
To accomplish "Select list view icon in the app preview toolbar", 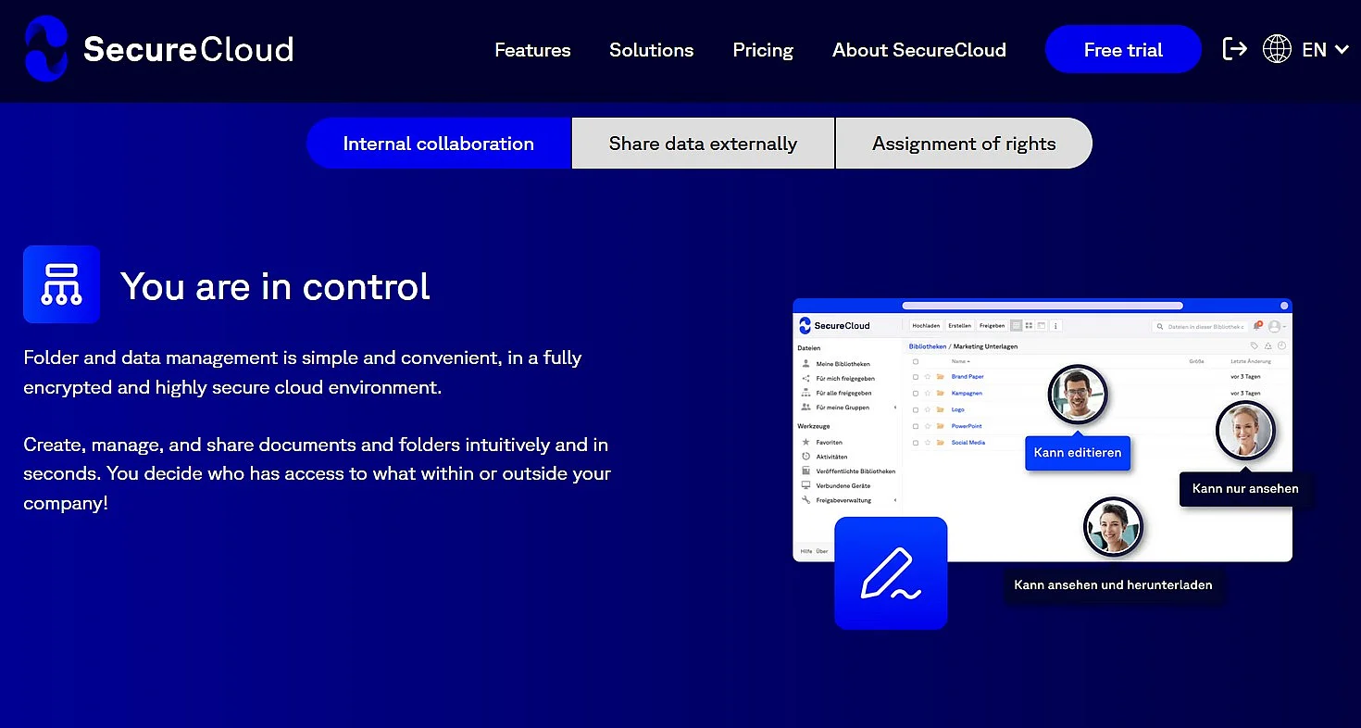I will pyautogui.click(x=1017, y=326).
